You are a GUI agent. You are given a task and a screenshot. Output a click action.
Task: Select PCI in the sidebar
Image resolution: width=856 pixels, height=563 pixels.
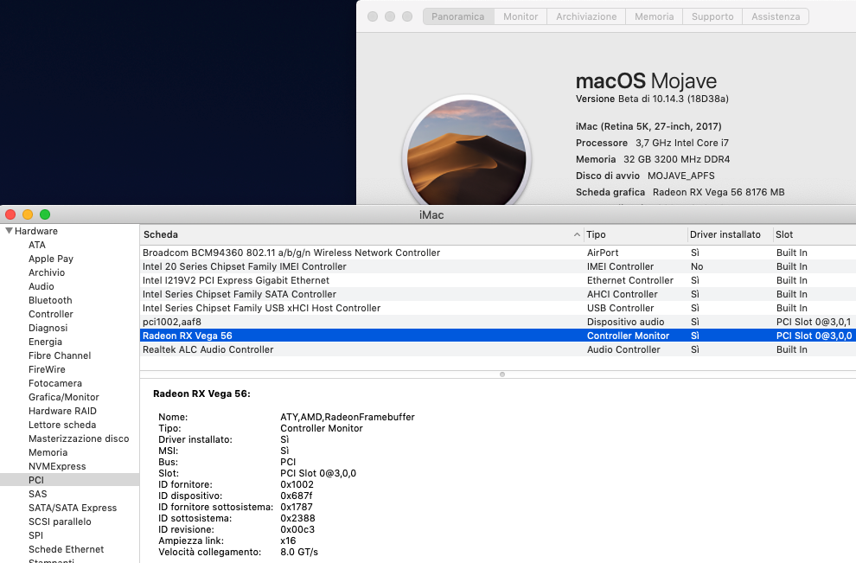pos(70,480)
